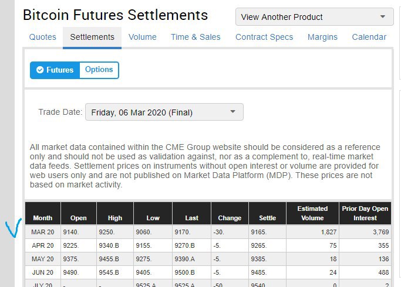Image resolution: width=401 pixels, height=287 pixels.
Task: Switch to the Margins tab
Action: click(x=322, y=37)
